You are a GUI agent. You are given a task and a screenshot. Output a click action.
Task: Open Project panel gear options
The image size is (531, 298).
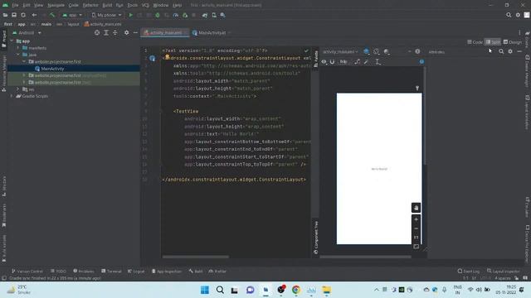pyautogui.click(x=126, y=33)
